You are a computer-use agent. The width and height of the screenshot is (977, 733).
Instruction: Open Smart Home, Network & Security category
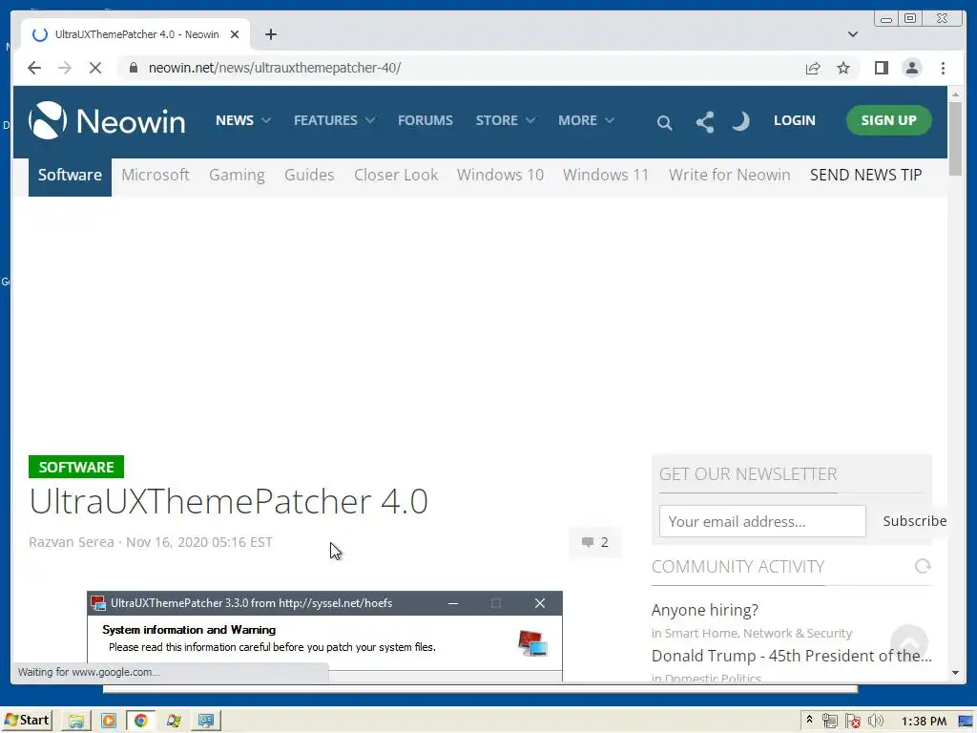point(758,634)
